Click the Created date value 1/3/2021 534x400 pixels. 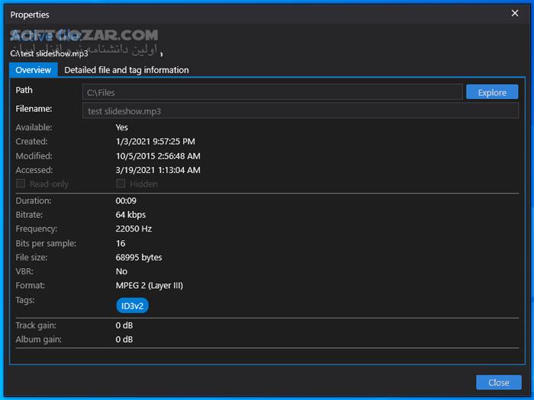click(155, 142)
